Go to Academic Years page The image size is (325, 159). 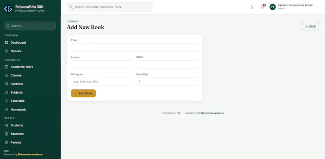point(30,67)
